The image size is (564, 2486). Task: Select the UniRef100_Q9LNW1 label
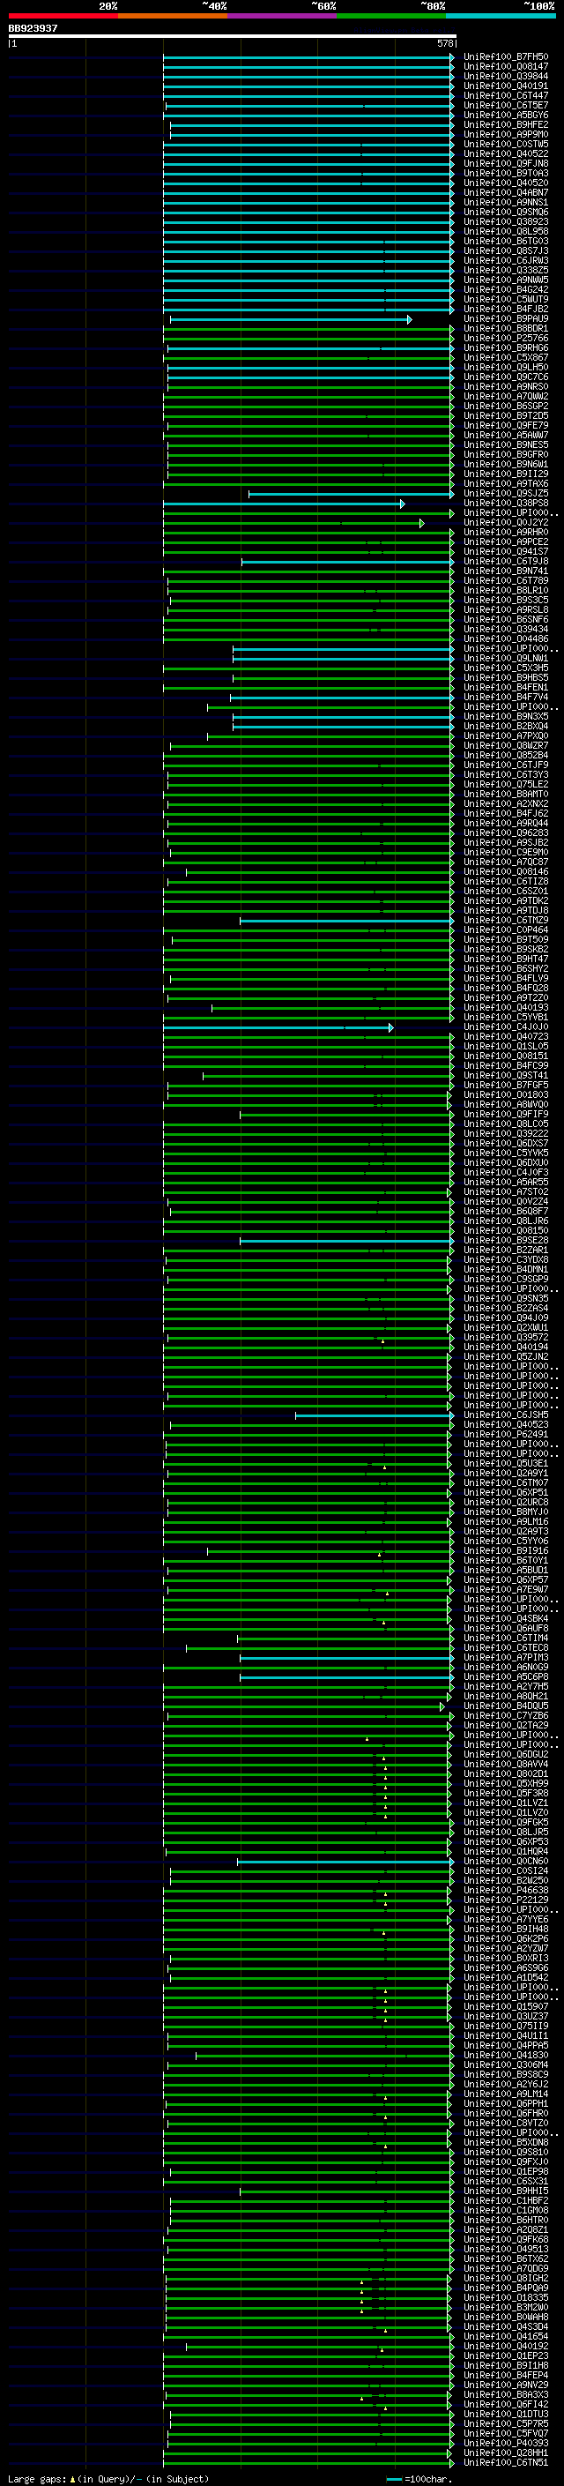(x=506, y=658)
